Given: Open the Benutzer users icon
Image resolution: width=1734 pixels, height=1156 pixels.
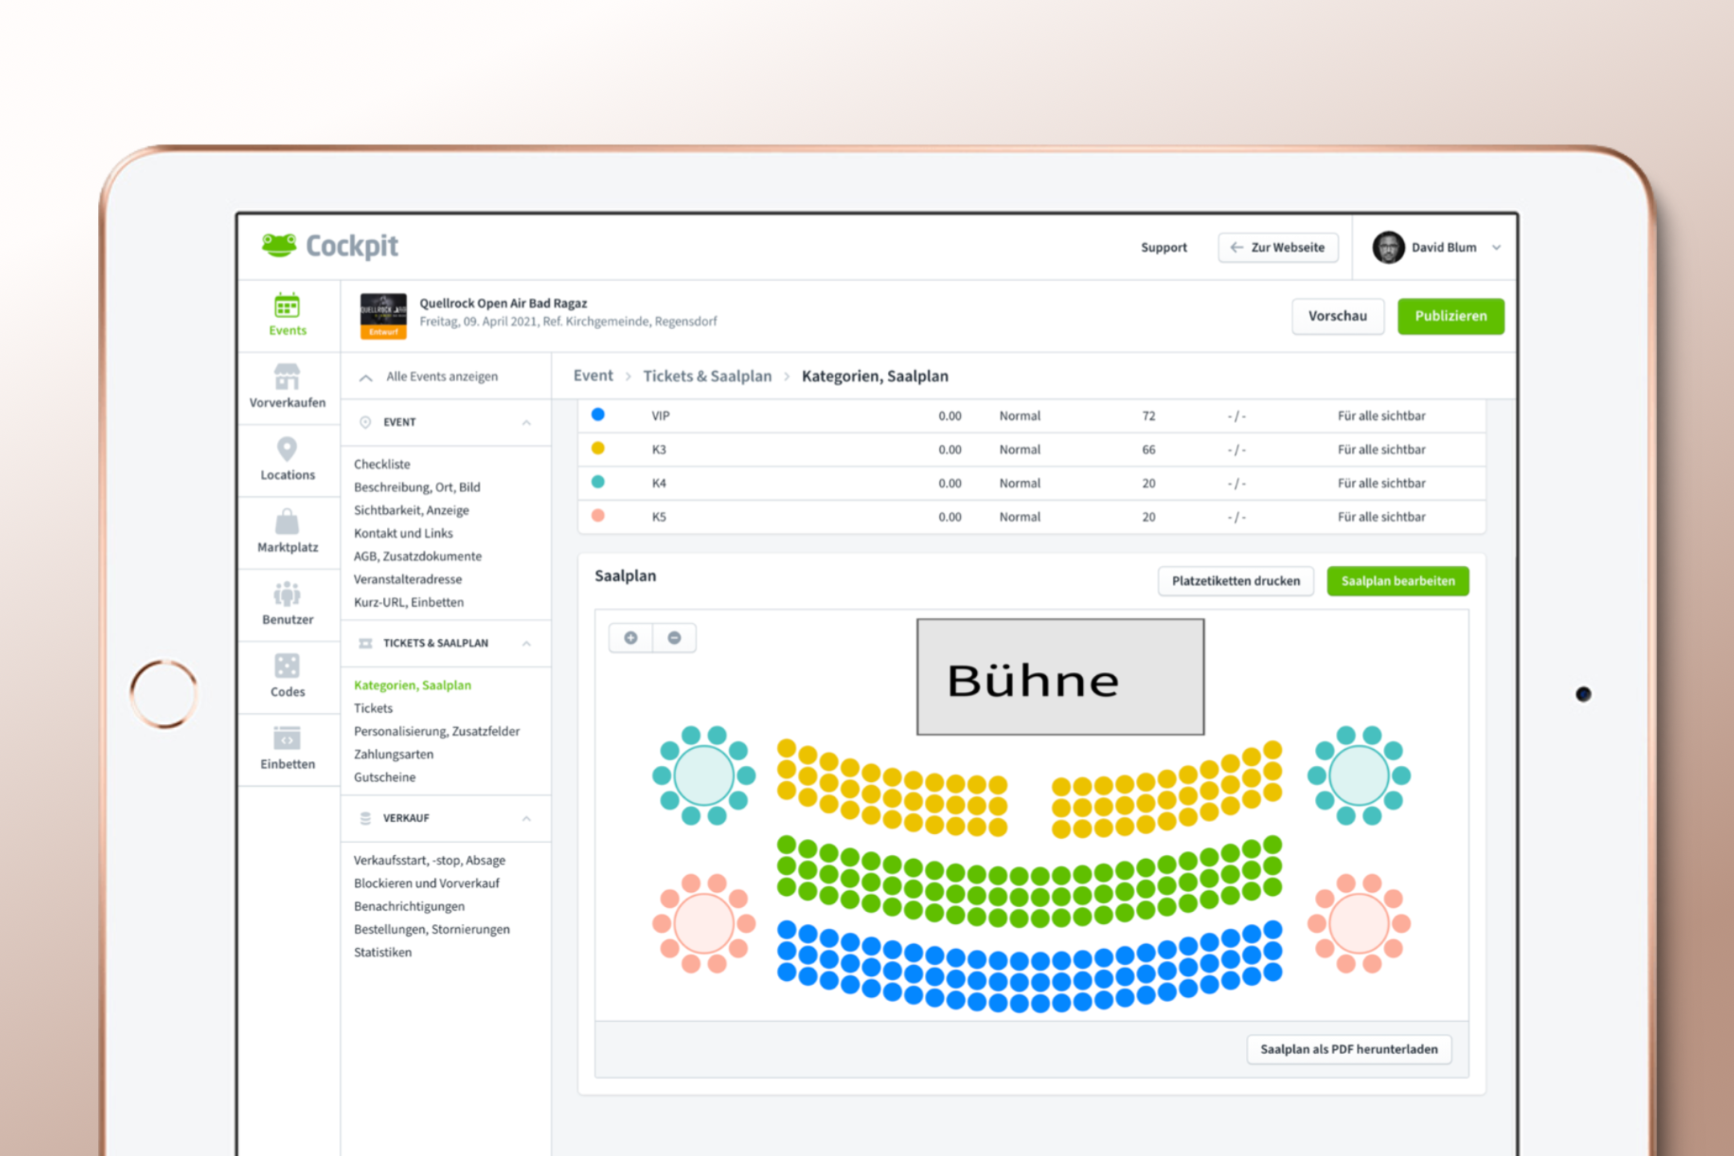Looking at the screenshot, I should (287, 593).
